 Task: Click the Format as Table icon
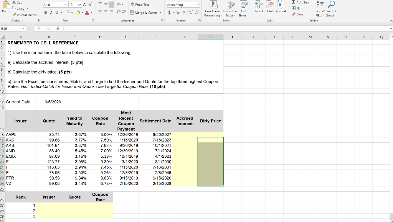click(x=230, y=5)
